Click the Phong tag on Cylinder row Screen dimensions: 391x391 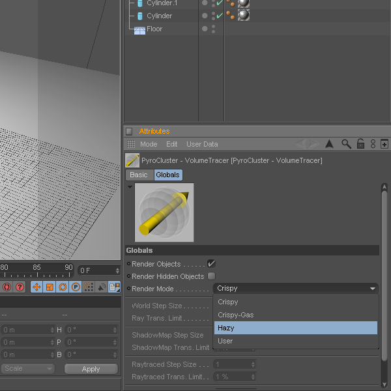coord(231,15)
